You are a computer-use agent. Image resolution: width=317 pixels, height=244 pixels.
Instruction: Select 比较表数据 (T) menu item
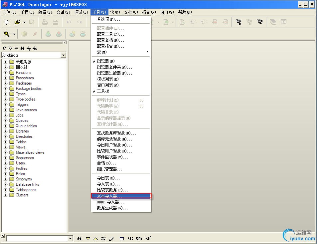click(x=121, y=190)
